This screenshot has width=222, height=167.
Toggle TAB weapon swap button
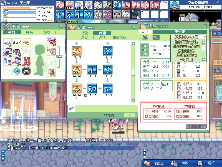pyautogui.click(x=59, y=57)
